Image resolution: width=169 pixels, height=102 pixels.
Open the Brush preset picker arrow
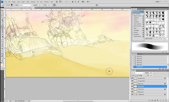[14, 5]
